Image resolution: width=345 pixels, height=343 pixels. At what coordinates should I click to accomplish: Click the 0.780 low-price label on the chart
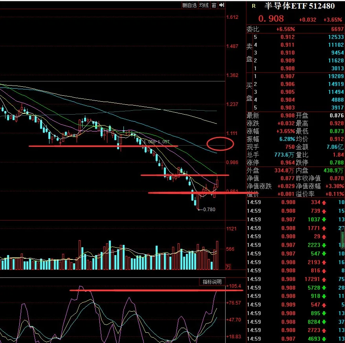point(209,210)
